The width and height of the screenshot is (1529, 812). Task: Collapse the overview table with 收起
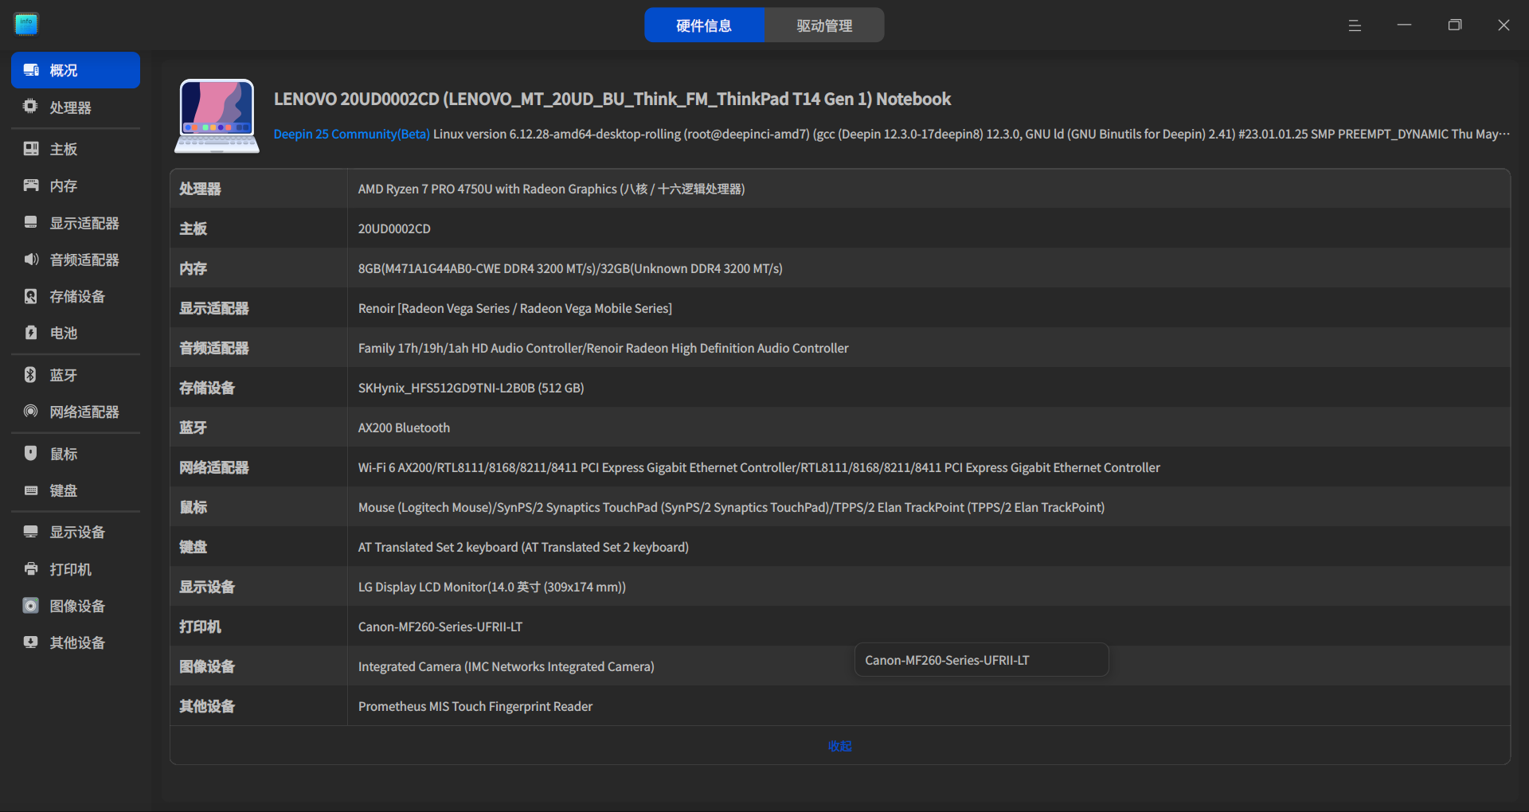point(840,746)
